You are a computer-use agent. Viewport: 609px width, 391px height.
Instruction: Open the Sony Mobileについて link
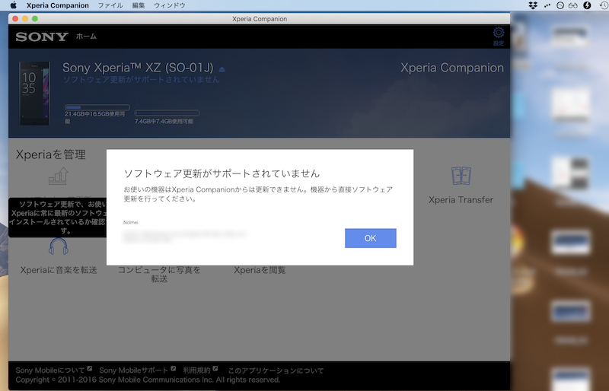(50, 370)
